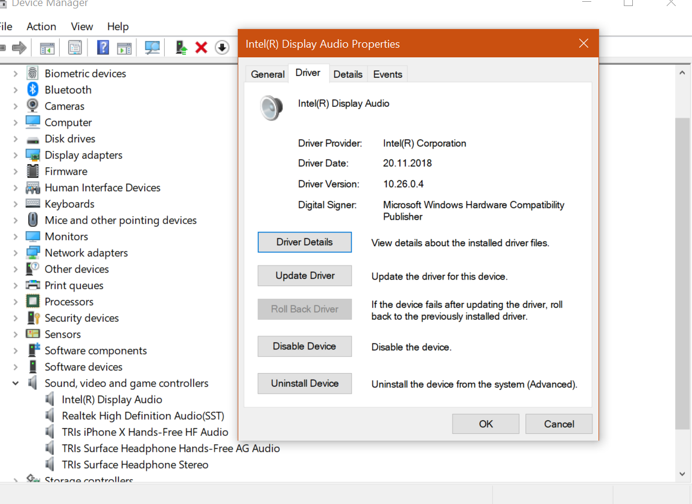
Task: Open the Action menu
Action: 42,27
